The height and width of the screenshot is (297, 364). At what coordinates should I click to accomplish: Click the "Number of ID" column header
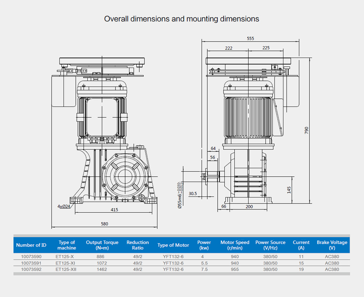click(x=31, y=245)
